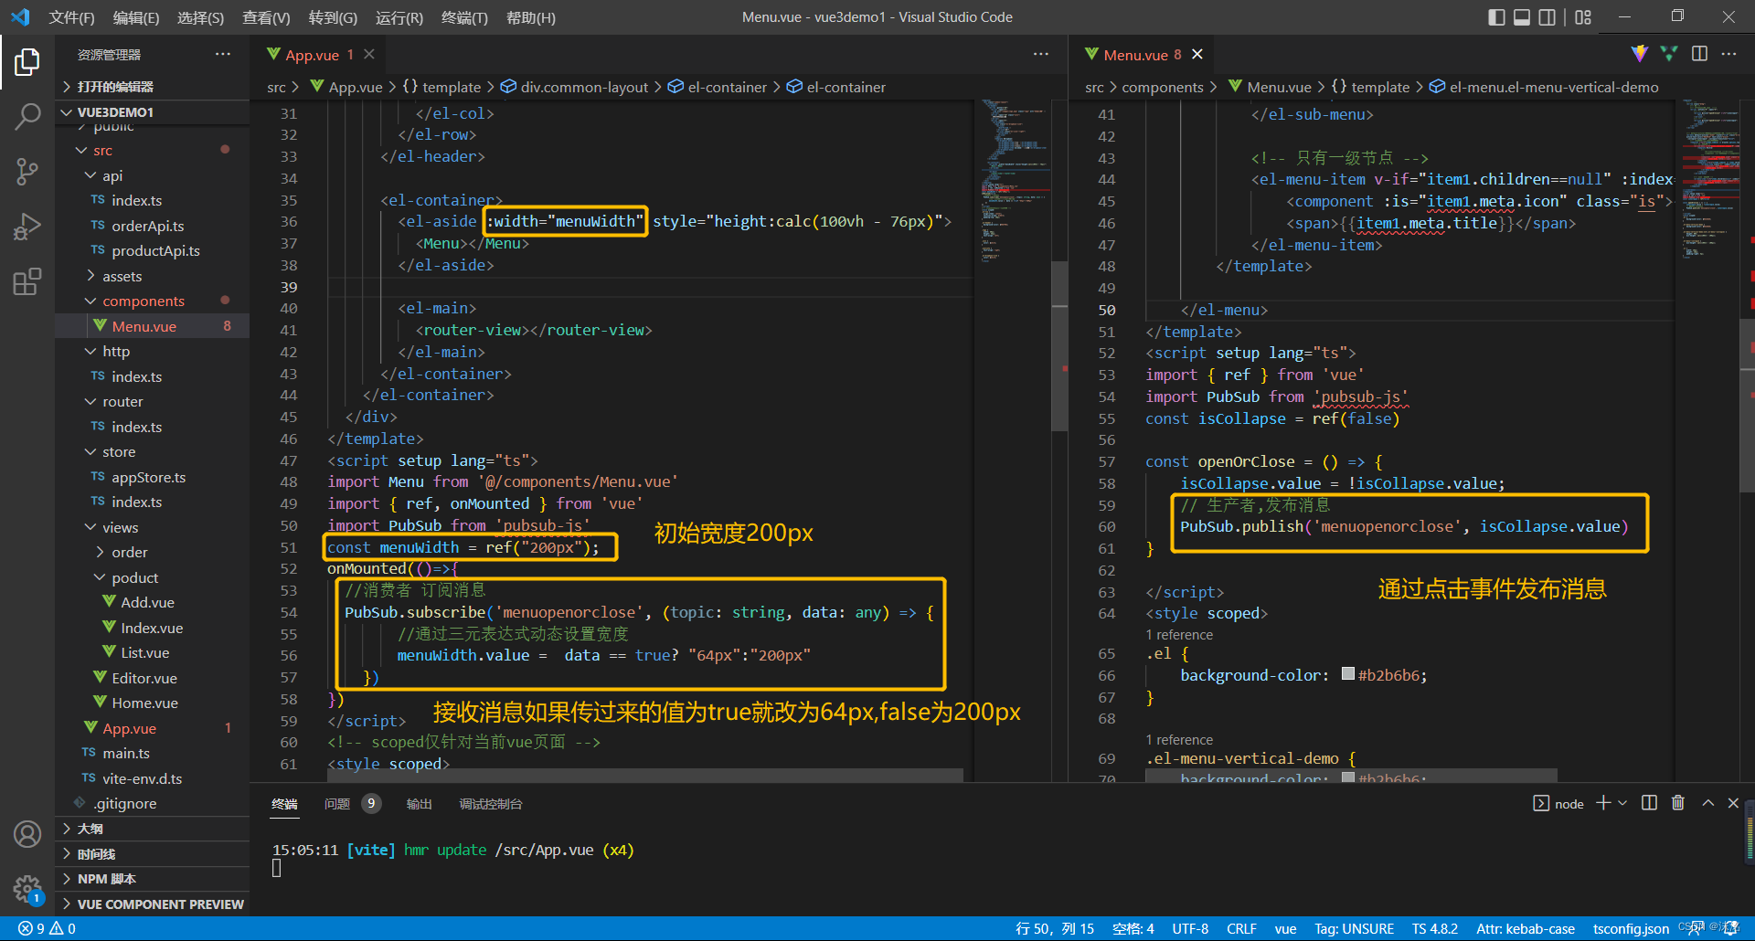Open Accounts icon in activity bar

(27, 833)
